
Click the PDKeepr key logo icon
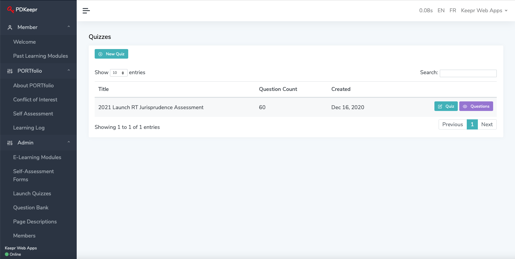point(10,10)
